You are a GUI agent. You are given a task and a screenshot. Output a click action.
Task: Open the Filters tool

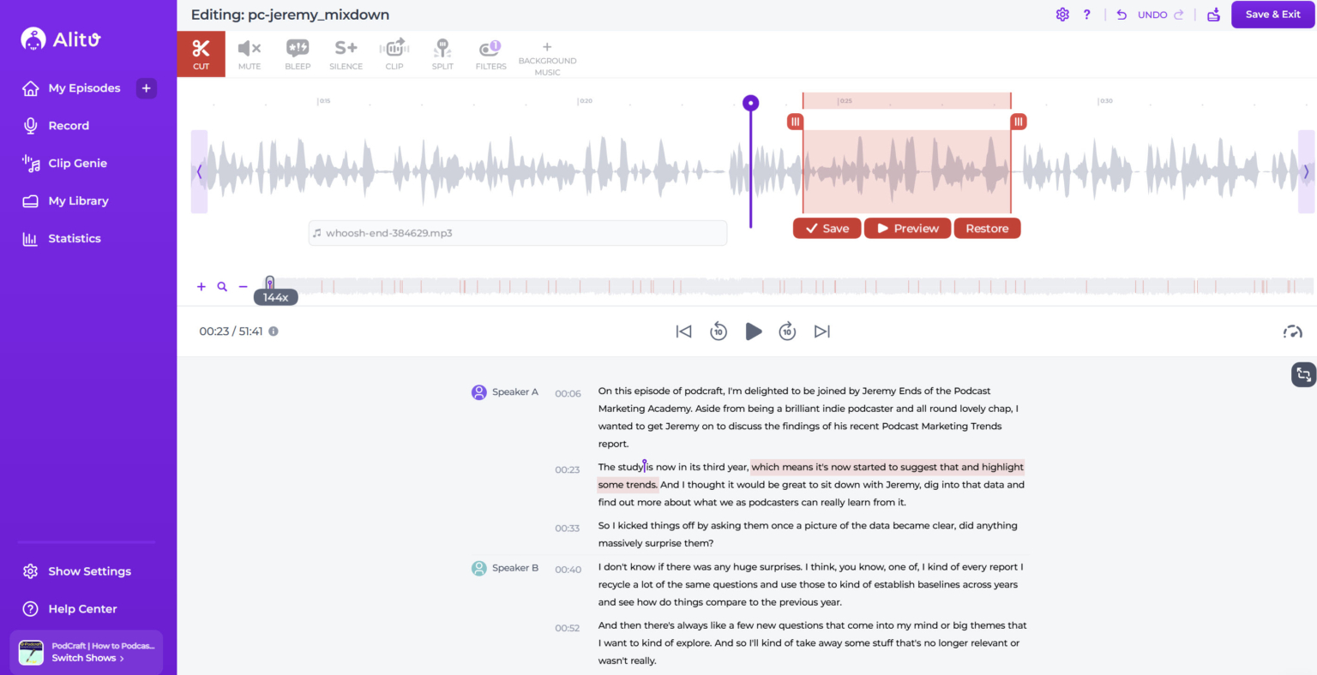490,54
